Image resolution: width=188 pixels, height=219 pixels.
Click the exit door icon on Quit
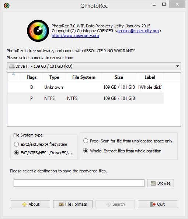tap(153, 204)
